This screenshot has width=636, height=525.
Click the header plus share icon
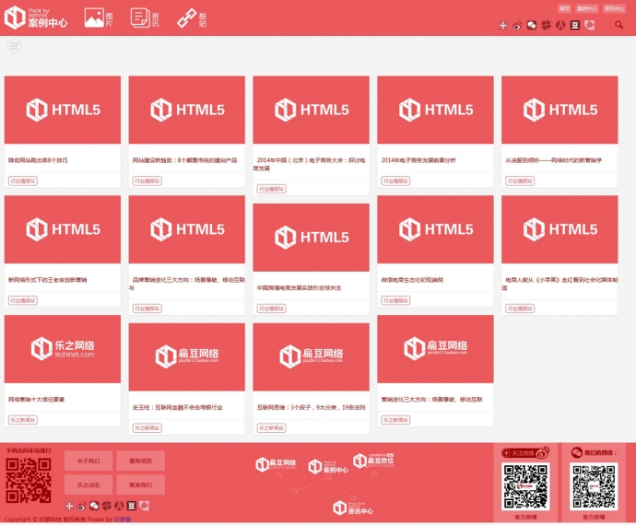(502, 26)
